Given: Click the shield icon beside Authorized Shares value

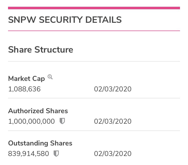Looking at the screenshot, I should pos(62,121).
